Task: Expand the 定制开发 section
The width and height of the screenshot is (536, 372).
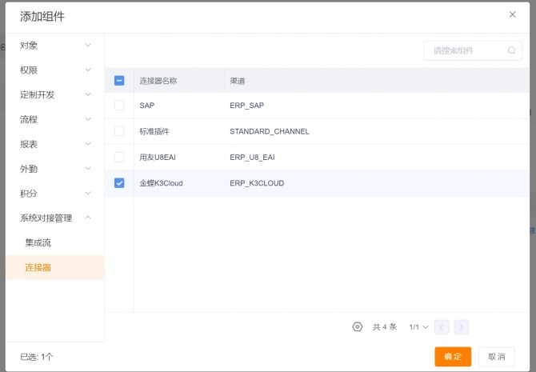Action: 54,94
